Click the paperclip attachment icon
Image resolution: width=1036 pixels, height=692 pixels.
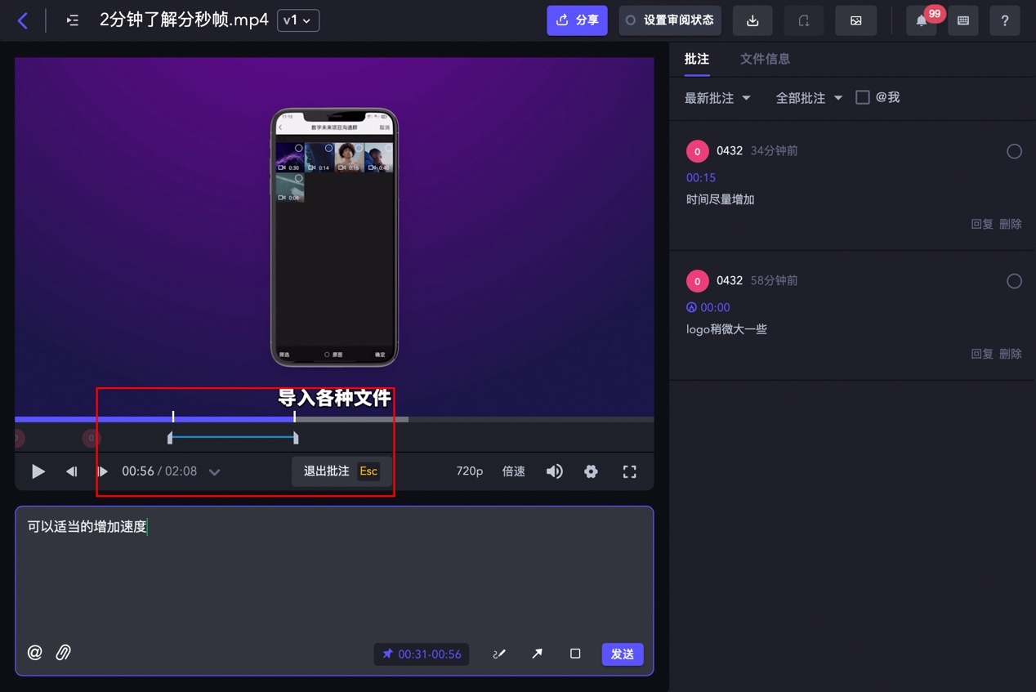(x=63, y=653)
